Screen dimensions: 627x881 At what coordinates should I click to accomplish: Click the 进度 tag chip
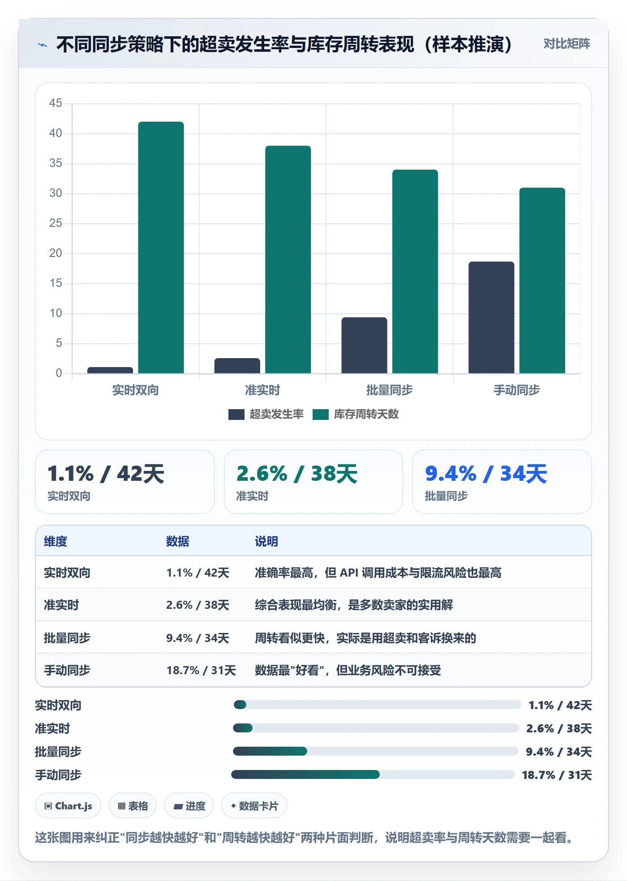[x=189, y=806]
